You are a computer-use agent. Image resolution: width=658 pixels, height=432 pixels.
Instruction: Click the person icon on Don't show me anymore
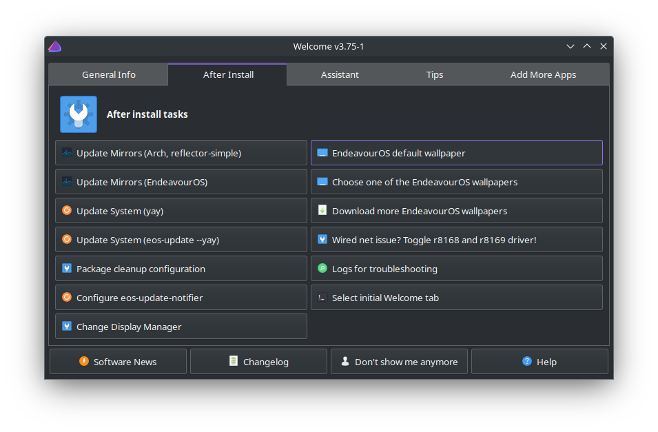coord(345,362)
